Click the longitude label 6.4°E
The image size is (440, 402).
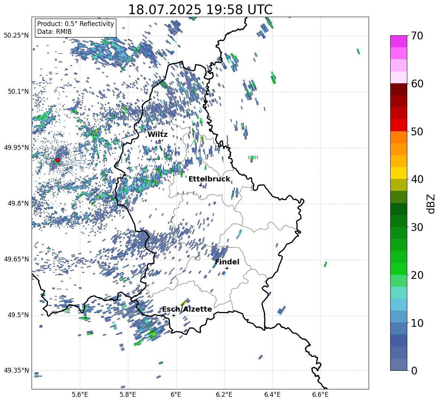pyautogui.click(x=272, y=395)
